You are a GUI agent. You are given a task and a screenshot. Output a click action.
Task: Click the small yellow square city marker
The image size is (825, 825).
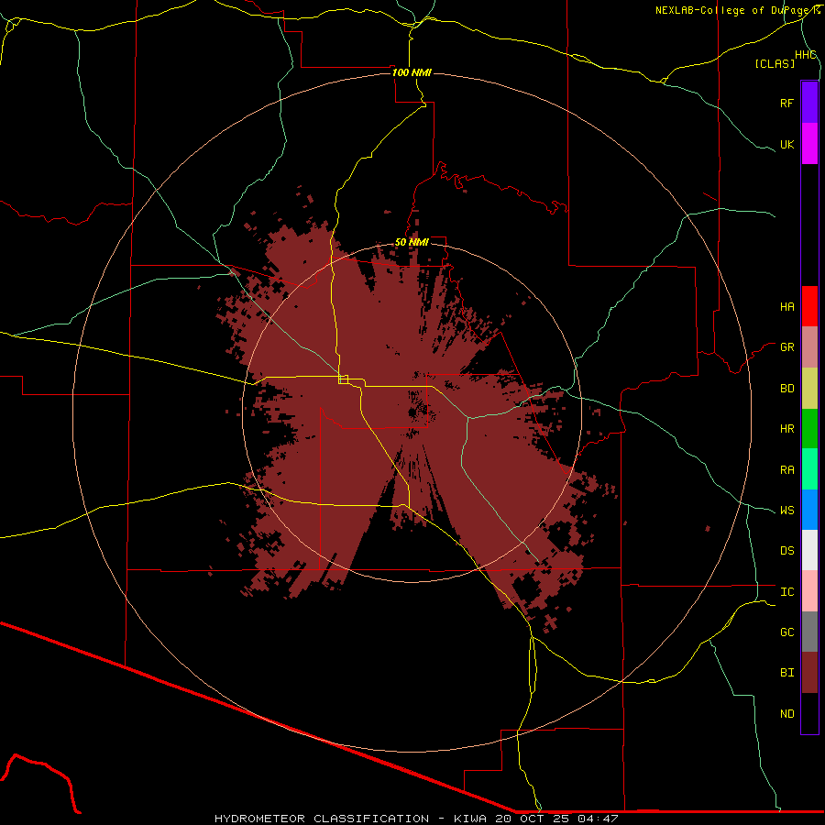coord(344,379)
